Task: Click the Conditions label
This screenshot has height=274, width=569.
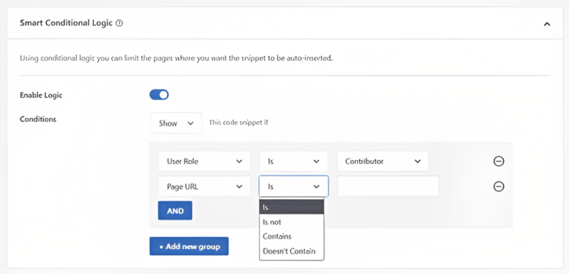Action: click(x=38, y=119)
